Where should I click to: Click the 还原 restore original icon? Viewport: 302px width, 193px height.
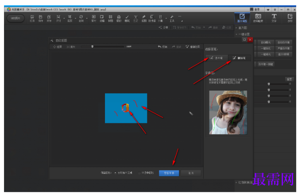227,27
